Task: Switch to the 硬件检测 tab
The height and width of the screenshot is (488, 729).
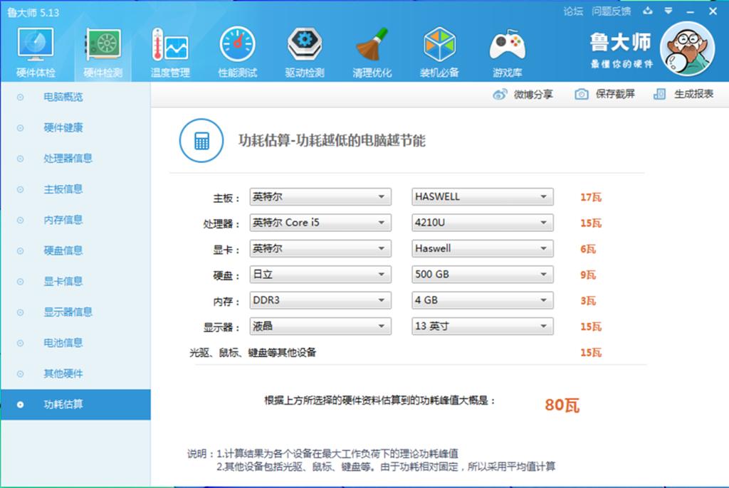Action: coord(102,50)
